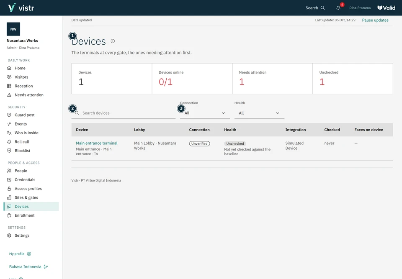The width and height of the screenshot is (402, 279).
Task: Click the Access profiles lock icon
Action: pos(9,189)
